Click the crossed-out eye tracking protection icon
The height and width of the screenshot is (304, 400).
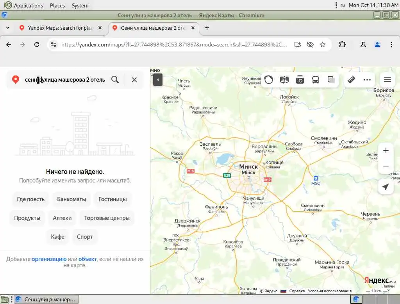click(x=310, y=45)
